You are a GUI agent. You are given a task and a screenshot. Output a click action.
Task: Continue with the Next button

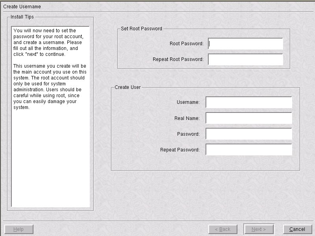click(259, 229)
